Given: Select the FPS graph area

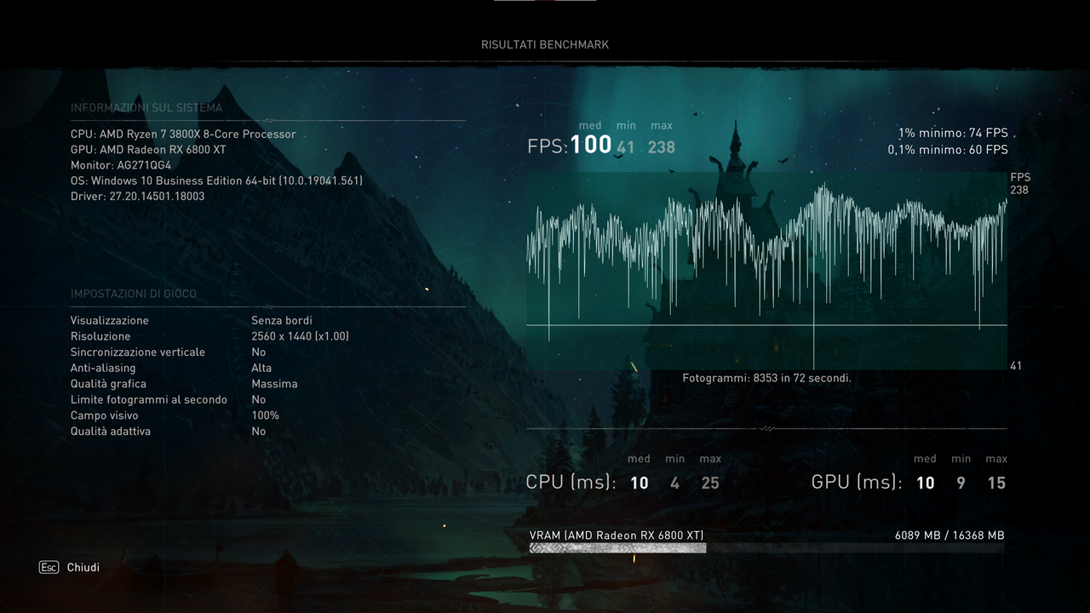Looking at the screenshot, I should click(766, 264).
